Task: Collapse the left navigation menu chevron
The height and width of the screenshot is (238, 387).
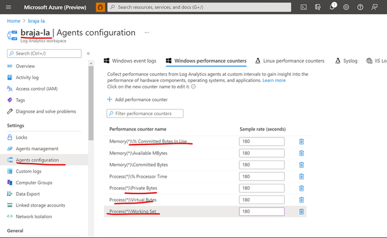Action: (88, 53)
